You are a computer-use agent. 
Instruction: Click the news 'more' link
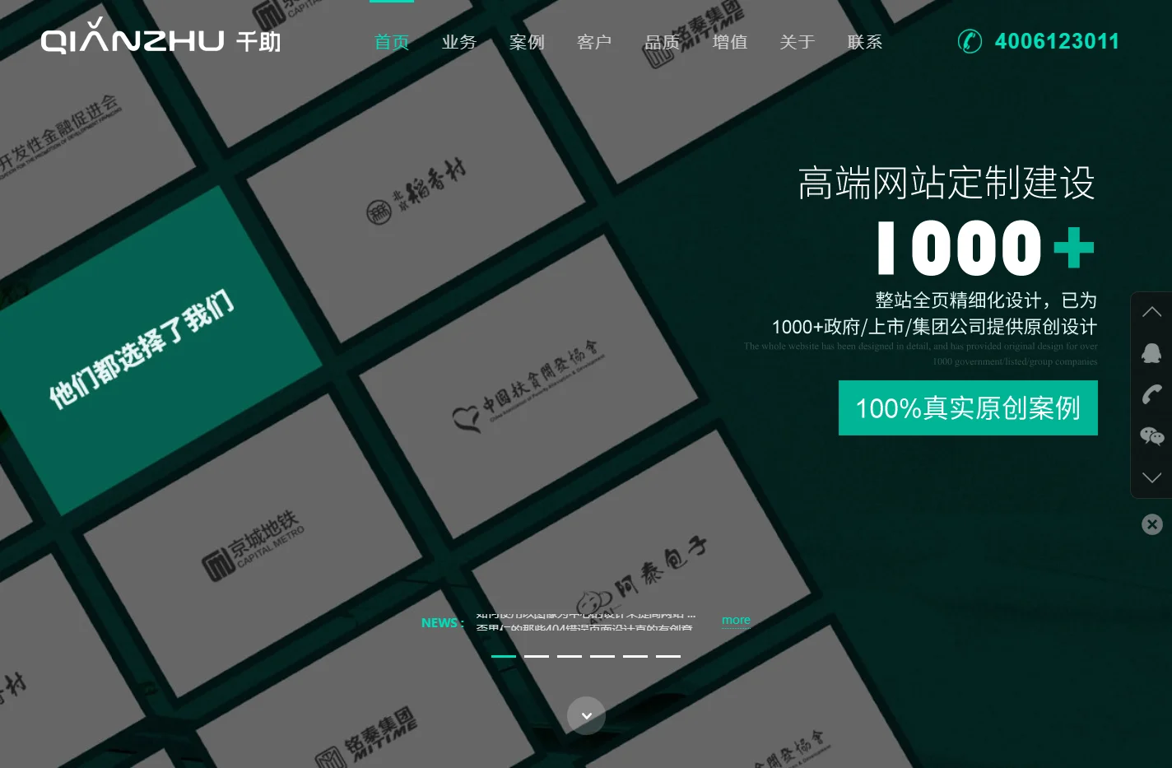tap(736, 620)
